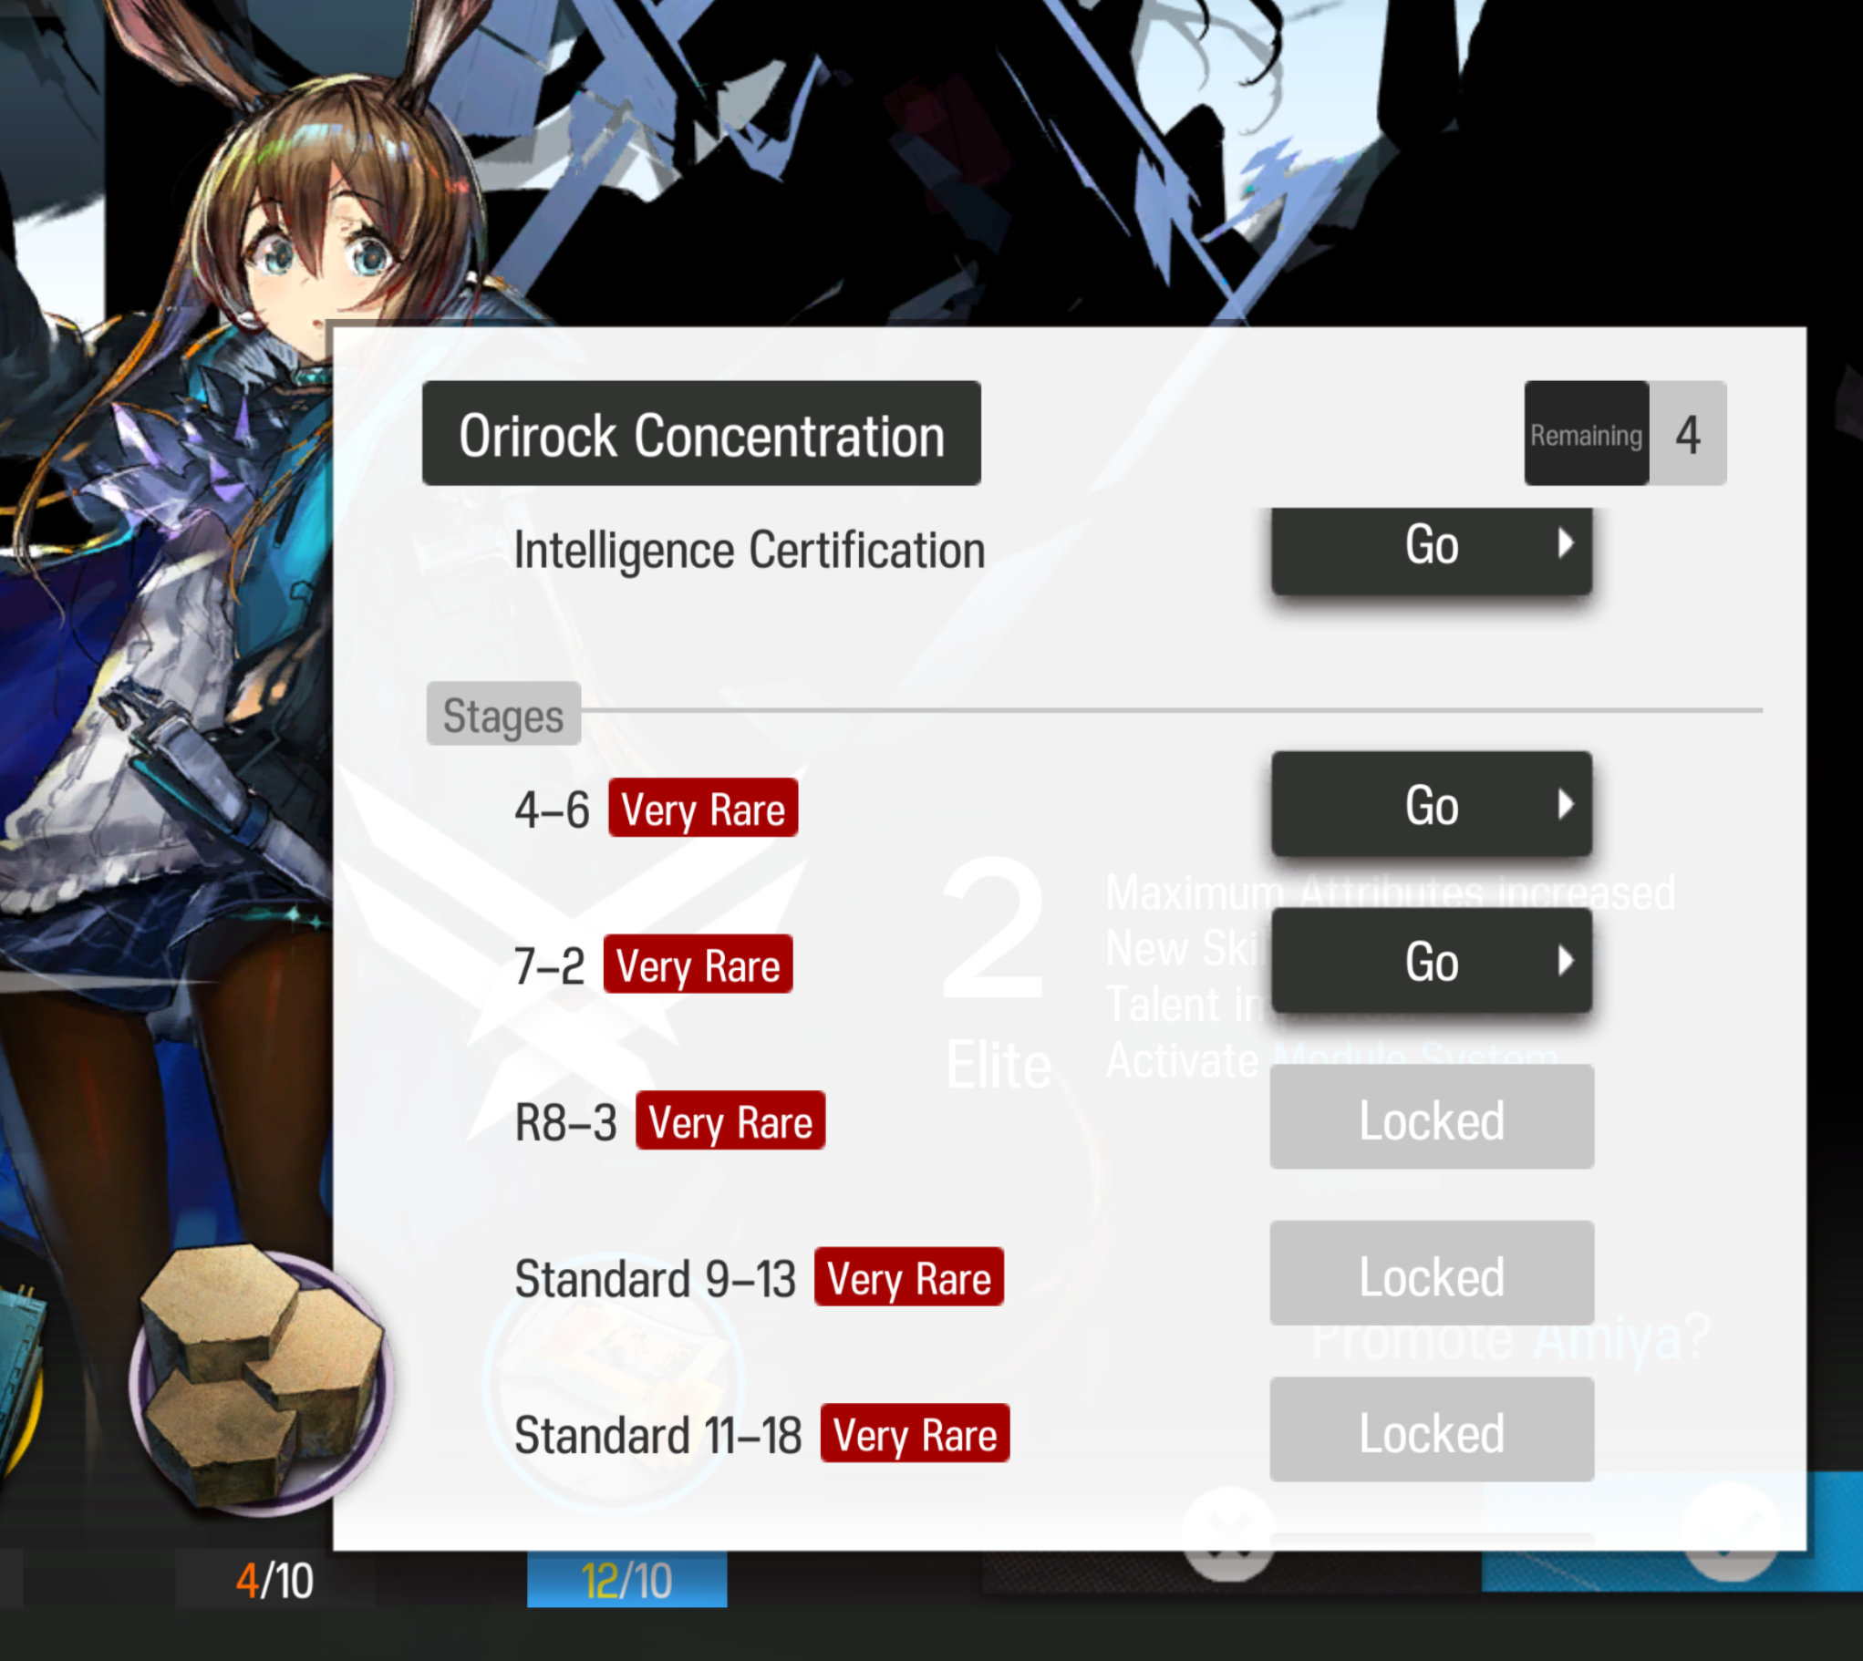Go to stage 7-2
This screenshot has height=1661, width=1863.
pyautogui.click(x=1432, y=960)
